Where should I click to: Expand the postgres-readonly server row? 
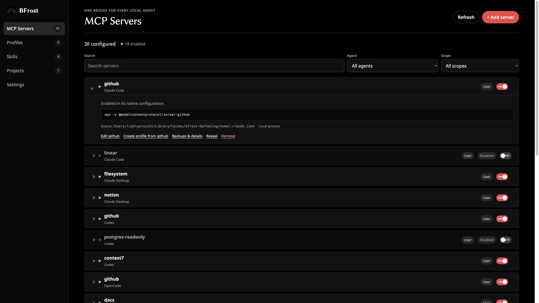tap(94, 240)
